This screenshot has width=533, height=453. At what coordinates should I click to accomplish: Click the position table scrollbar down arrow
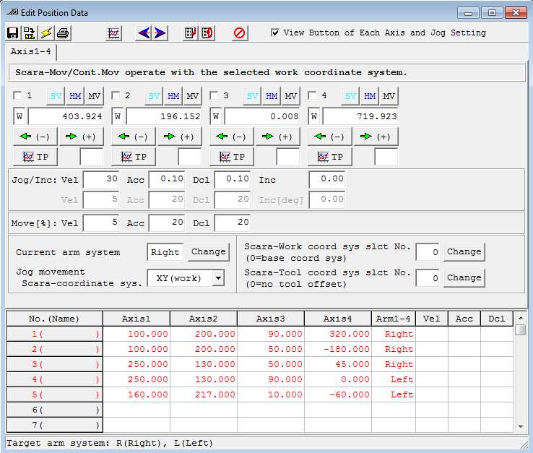(521, 426)
